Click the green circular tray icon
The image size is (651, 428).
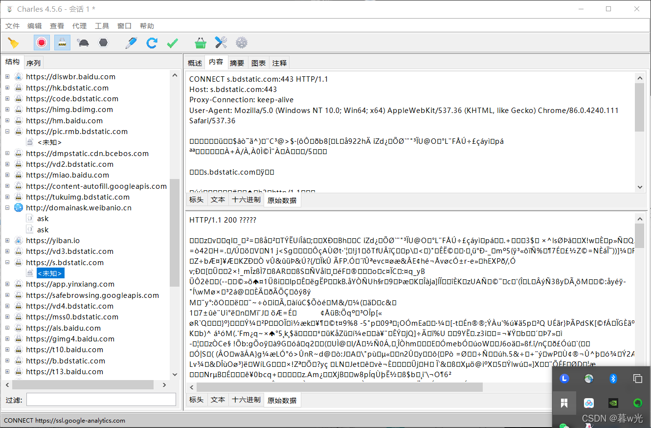(638, 403)
